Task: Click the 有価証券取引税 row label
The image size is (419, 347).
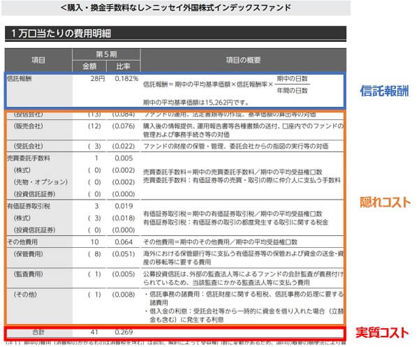Action: (x=29, y=206)
